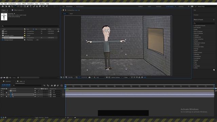Click label color of character Layers folder
The height and width of the screenshot is (122, 217).
click(x=25, y=36)
